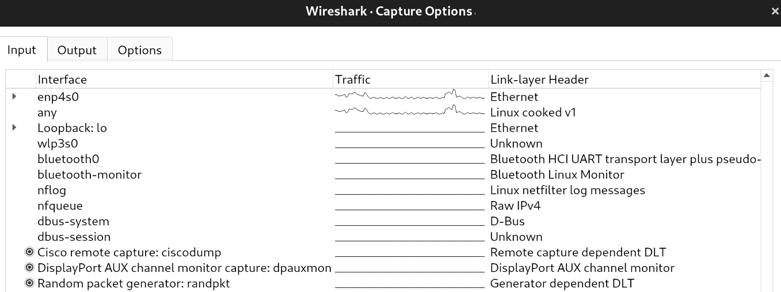Select the wlp3s0 interface
Image resolution: width=781 pixels, height=292 pixels.
[x=58, y=143]
